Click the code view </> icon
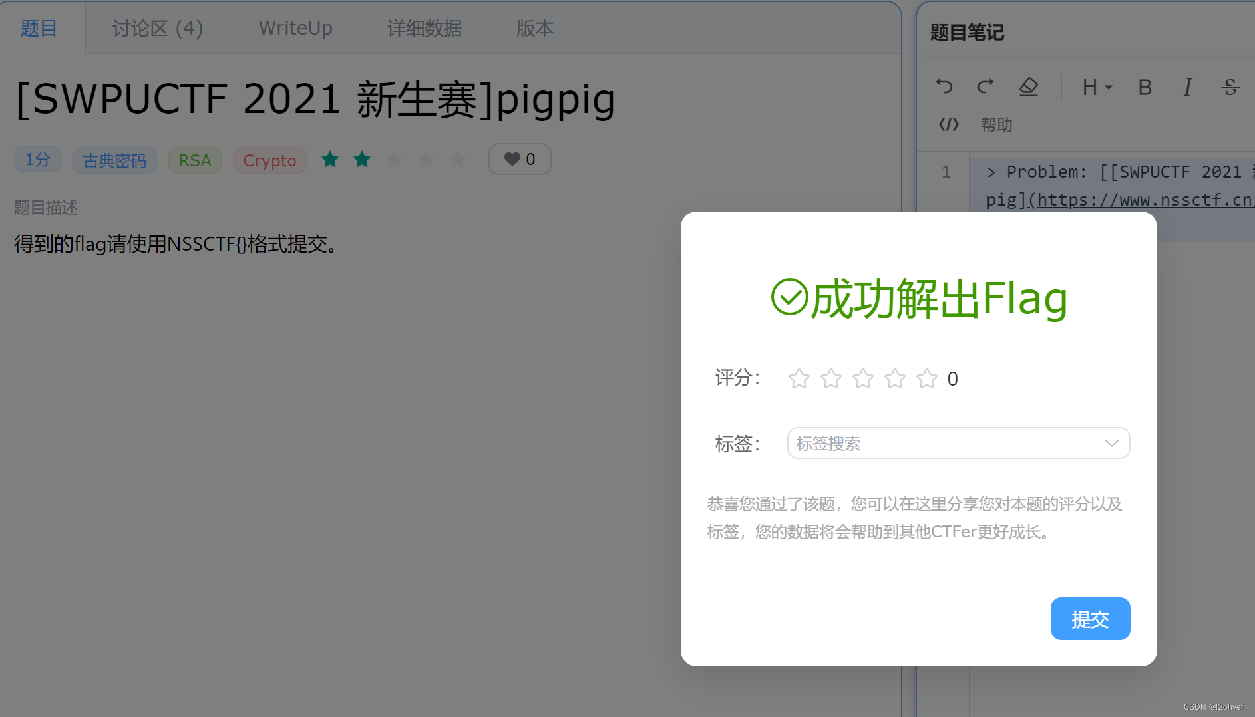Viewport: 1255px width, 717px height. [948, 124]
